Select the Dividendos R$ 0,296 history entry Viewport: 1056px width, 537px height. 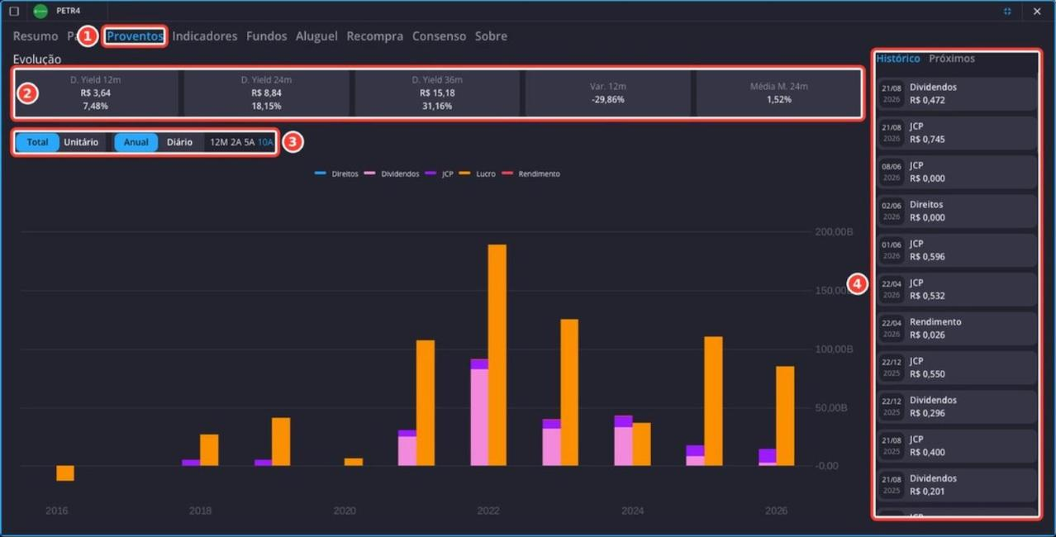coord(957,406)
